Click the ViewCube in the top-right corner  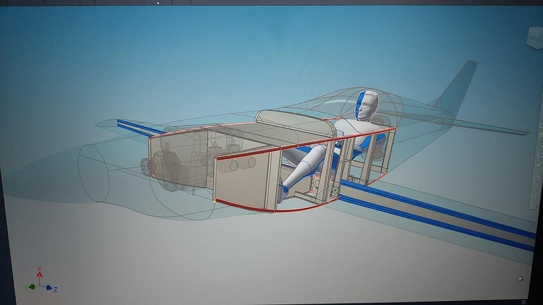click(x=534, y=37)
